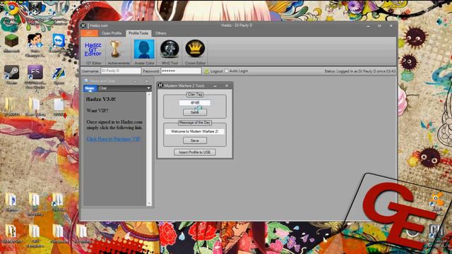Focus the Password input field
The image size is (452, 254).
tap(181, 71)
